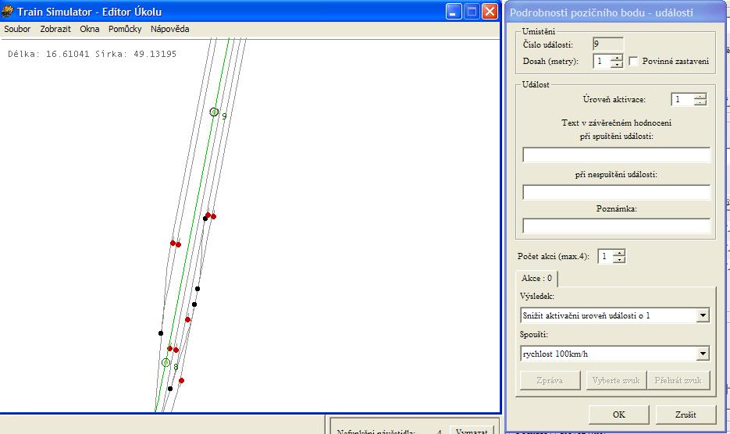This screenshot has width=730, height=434.
Task: Decrease Počet akcí with the down arrow
Action: pos(619,260)
